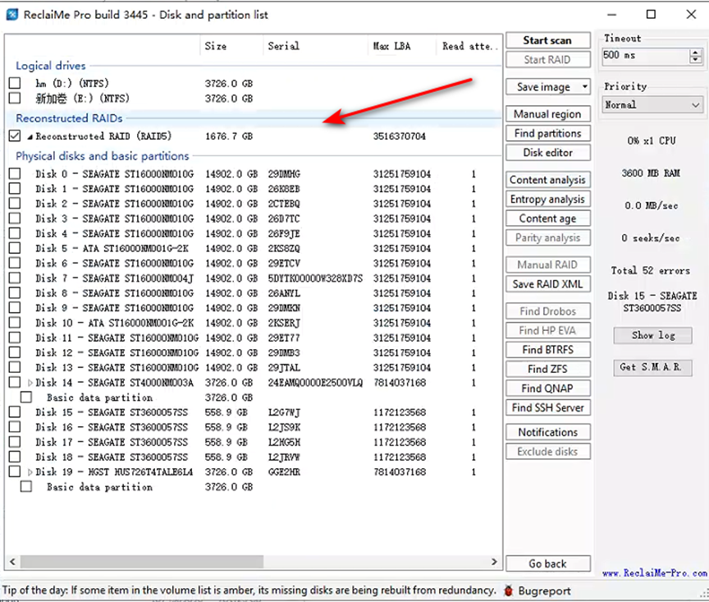Toggle the Disk 19 HGST expander triangle
This screenshot has height=602, width=709.
click(30, 472)
